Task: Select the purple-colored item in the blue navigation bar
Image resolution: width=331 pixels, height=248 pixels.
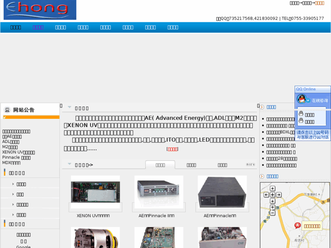Action: [38, 27]
